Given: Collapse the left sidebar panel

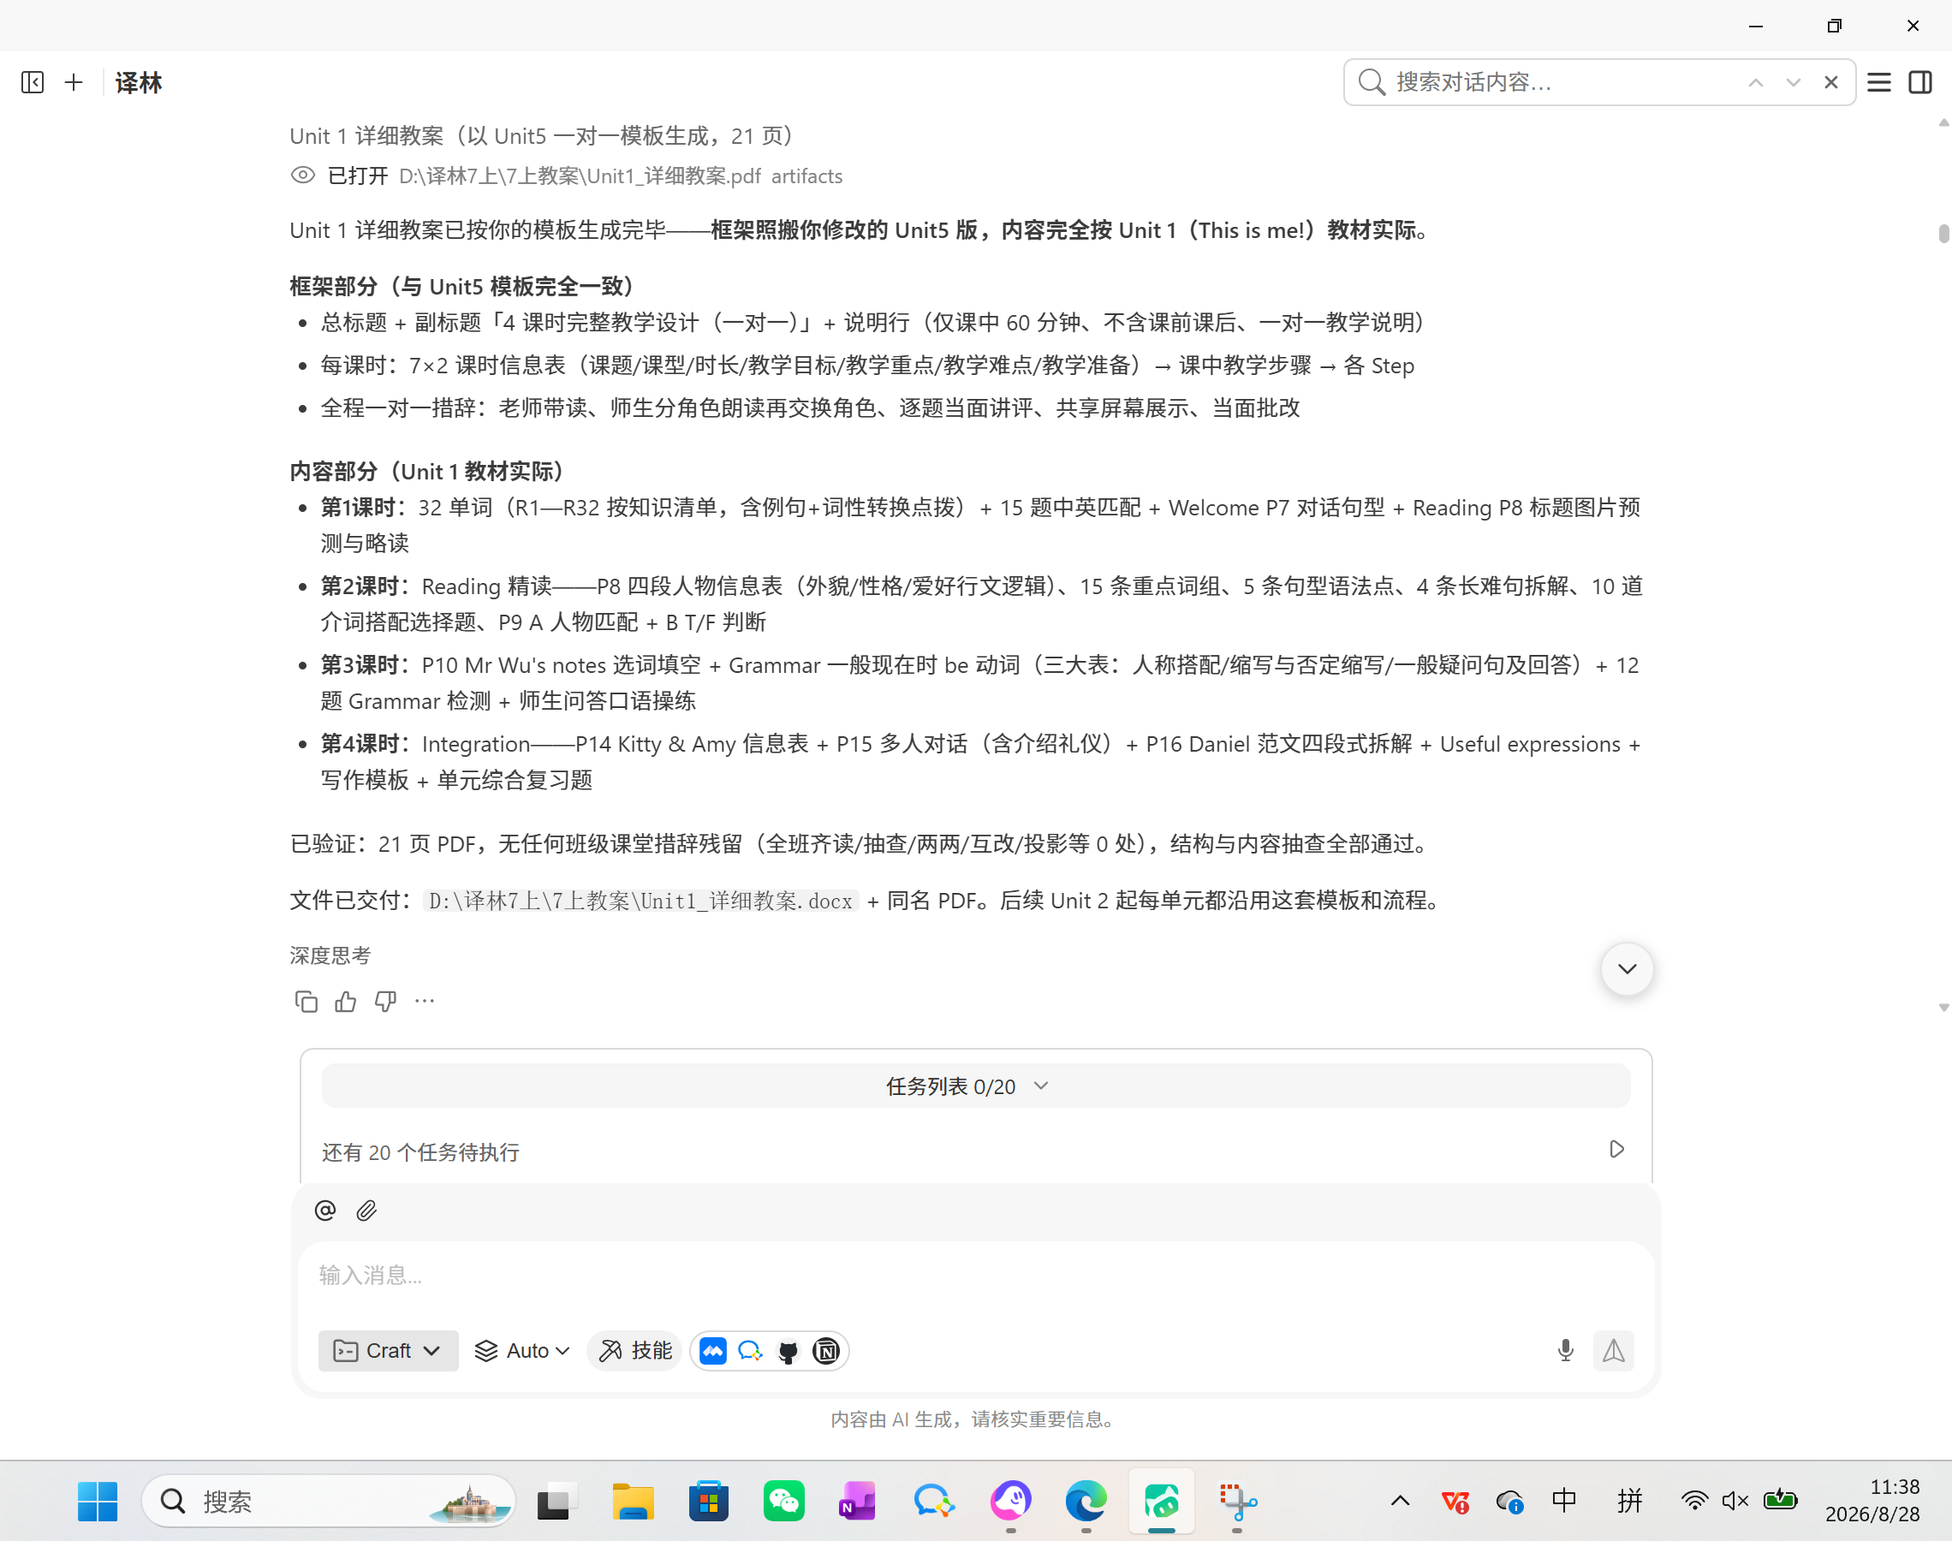Looking at the screenshot, I should coord(33,82).
